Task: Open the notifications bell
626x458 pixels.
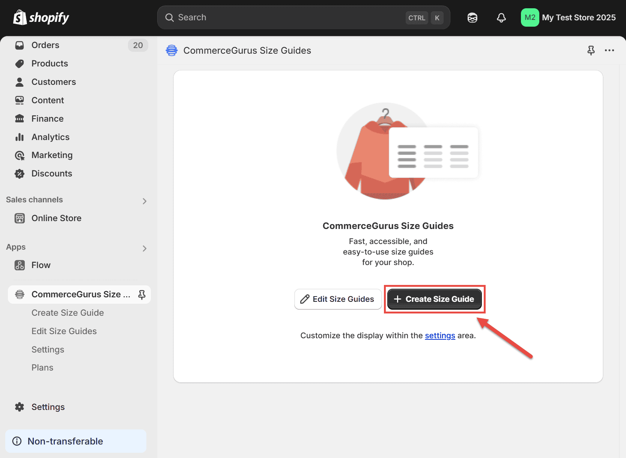Action: coord(501,18)
